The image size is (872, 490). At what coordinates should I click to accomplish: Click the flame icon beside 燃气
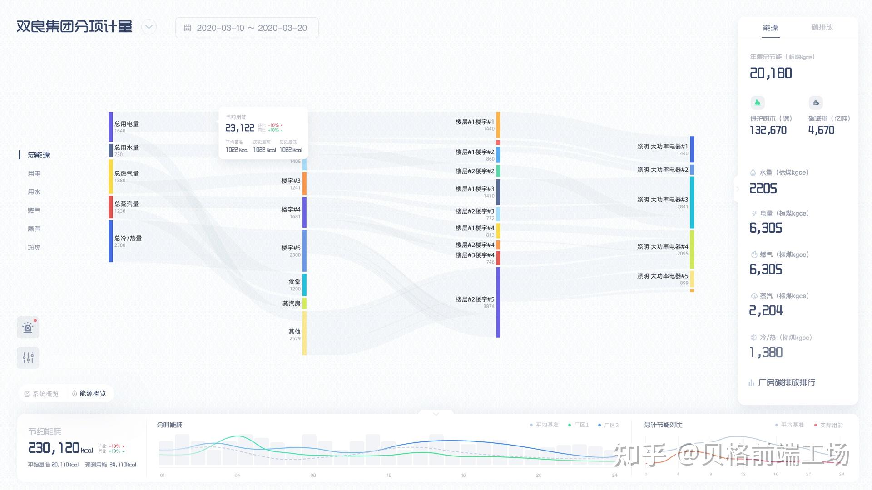754,255
